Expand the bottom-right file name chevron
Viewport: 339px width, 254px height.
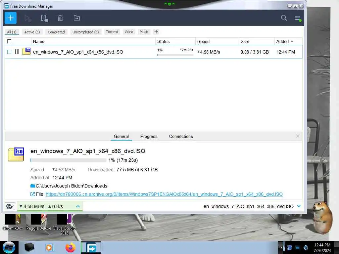tap(299, 206)
